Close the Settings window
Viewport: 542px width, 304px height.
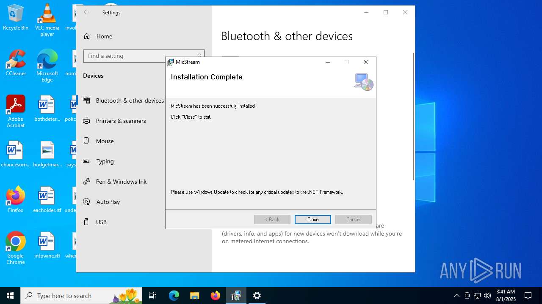[405, 12]
